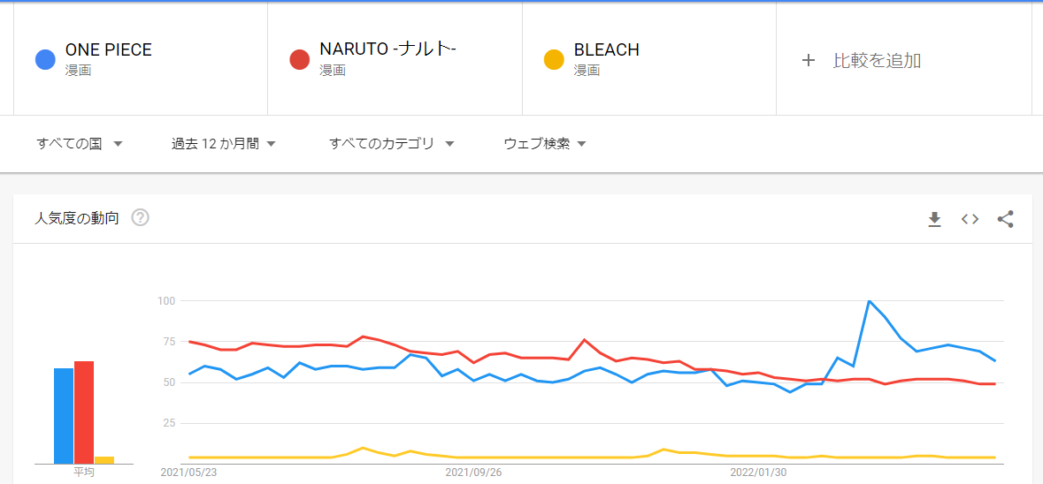Click the yellow BLEACH color dot
The width and height of the screenshot is (1043, 484).
(x=555, y=60)
